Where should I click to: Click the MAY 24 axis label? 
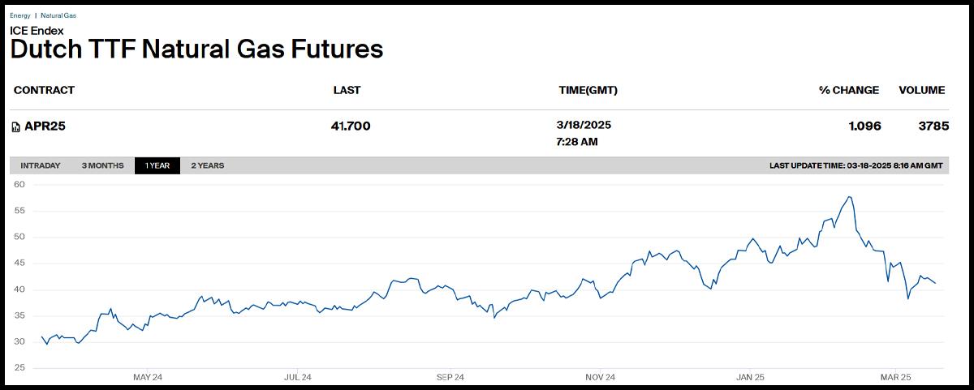click(147, 377)
